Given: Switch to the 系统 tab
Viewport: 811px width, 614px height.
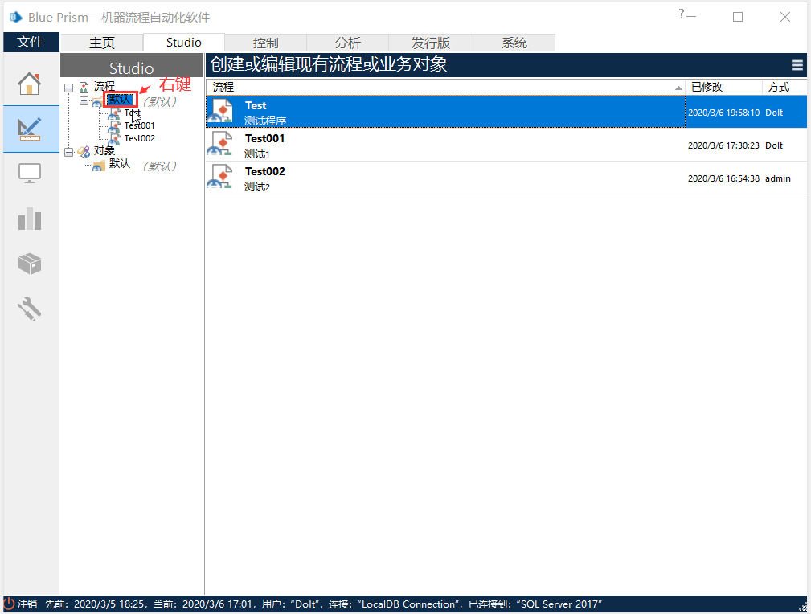Looking at the screenshot, I should (x=514, y=43).
